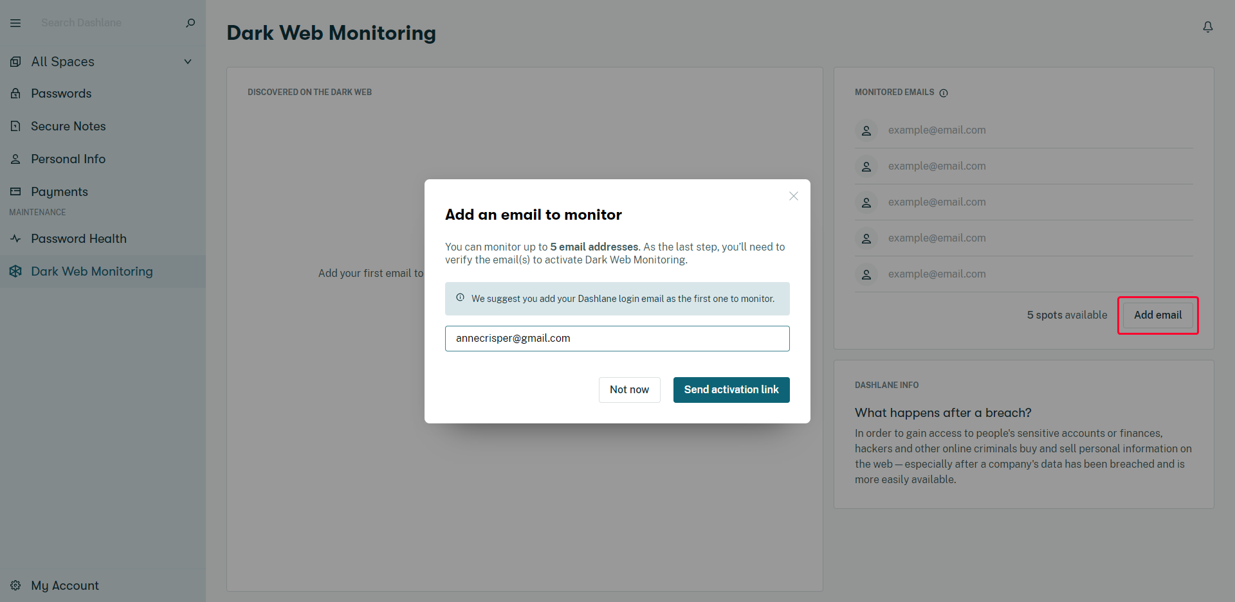Open the hamburger menu
This screenshot has width=1235, height=602.
pos(15,22)
